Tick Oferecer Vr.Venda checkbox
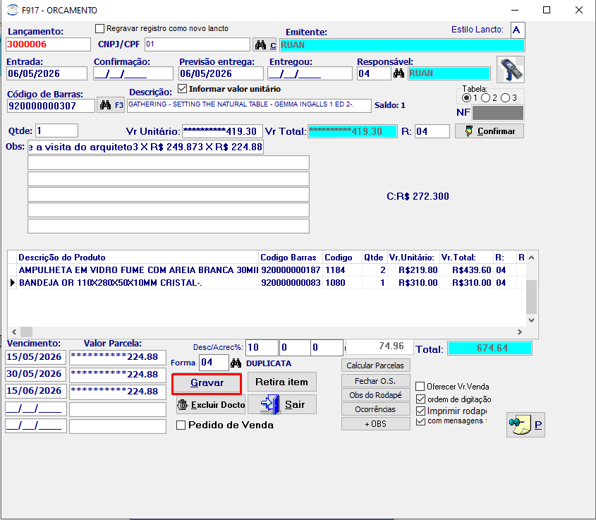The image size is (596, 520). [x=420, y=387]
